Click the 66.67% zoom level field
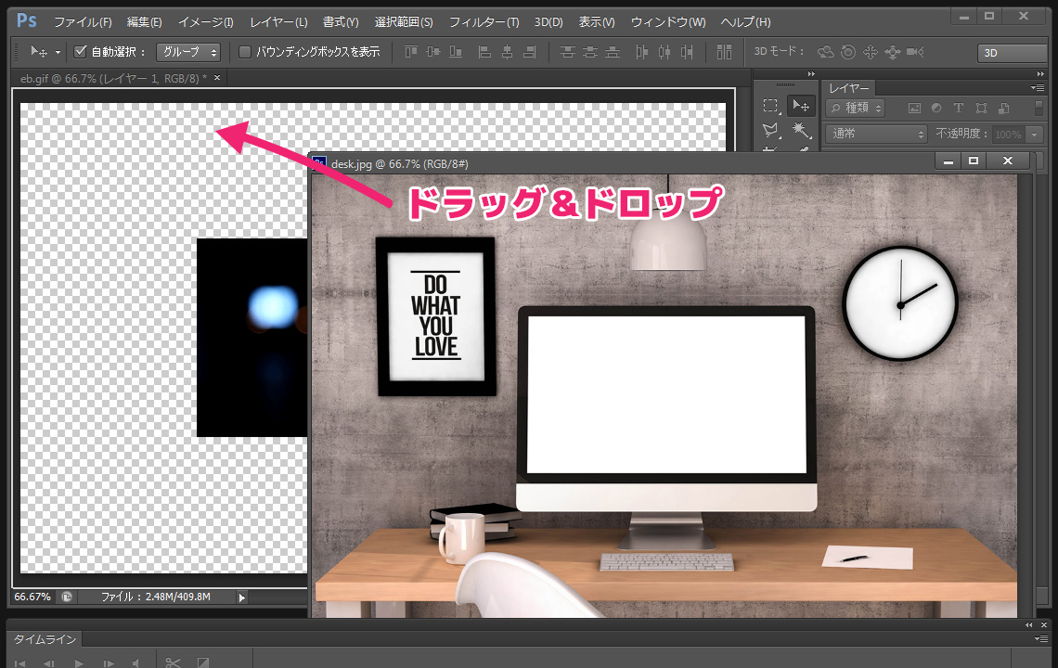 (x=32, y=597)
